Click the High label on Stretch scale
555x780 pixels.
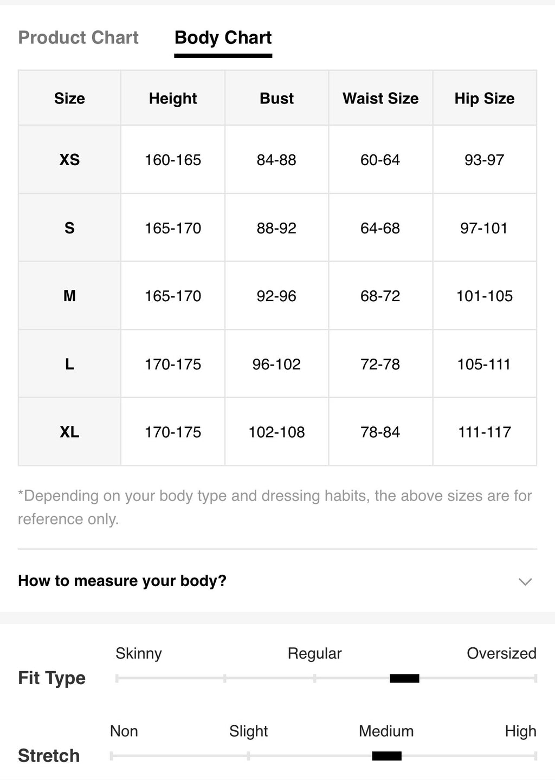point(520,731)
